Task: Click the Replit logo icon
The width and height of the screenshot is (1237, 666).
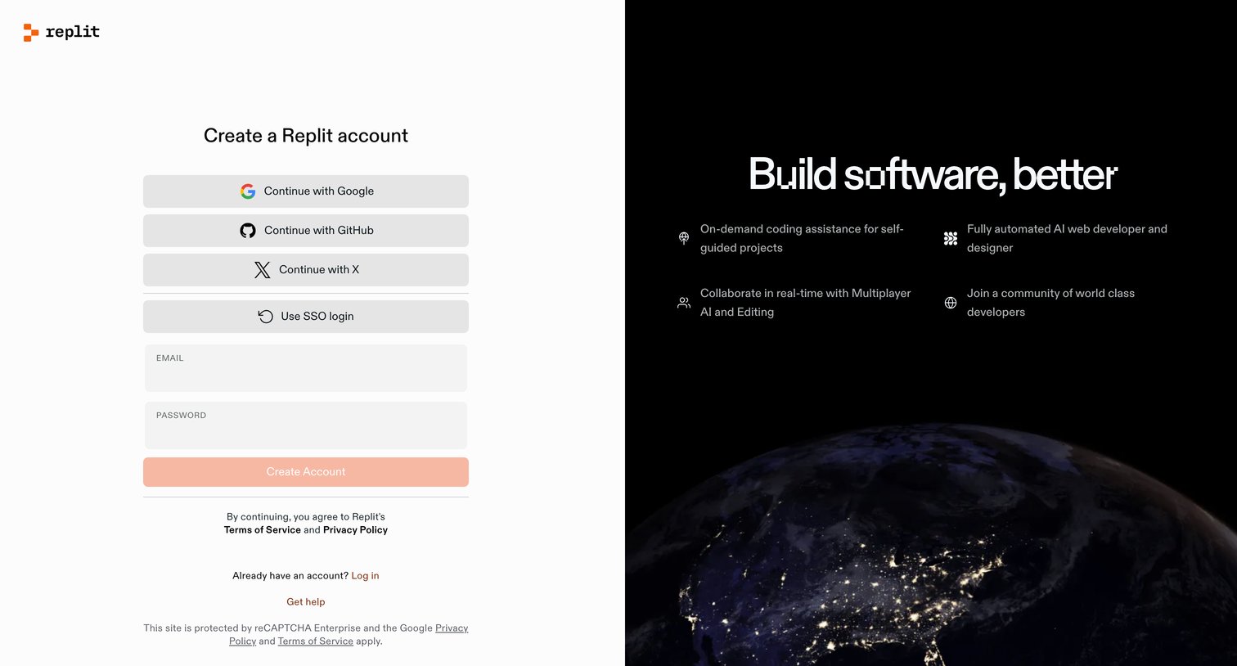Action: [31, 32]
